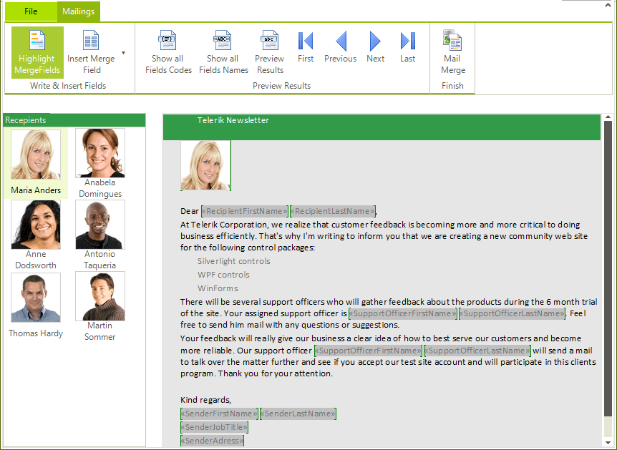Screen dimensions: 617x450
Task: Go to the Next record
Action: pyautogui.click(x=375, y=47)
